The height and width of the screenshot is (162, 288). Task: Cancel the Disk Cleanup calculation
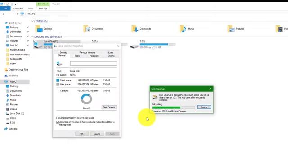[x=204, y=107]
